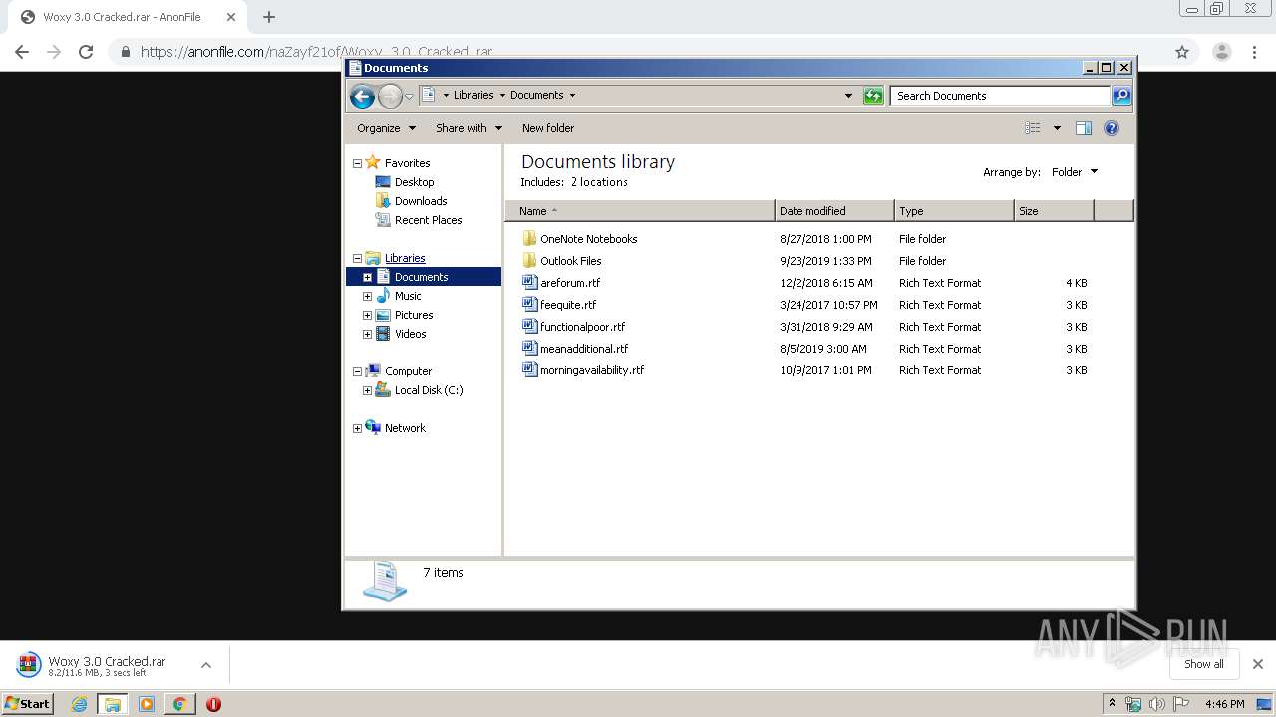Select the functionalpoor.rtf file icon
Screen dimensions: 1276x717
click(530, 327)
